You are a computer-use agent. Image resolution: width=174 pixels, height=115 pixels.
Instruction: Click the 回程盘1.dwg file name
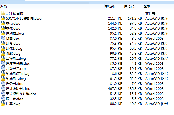15,59
